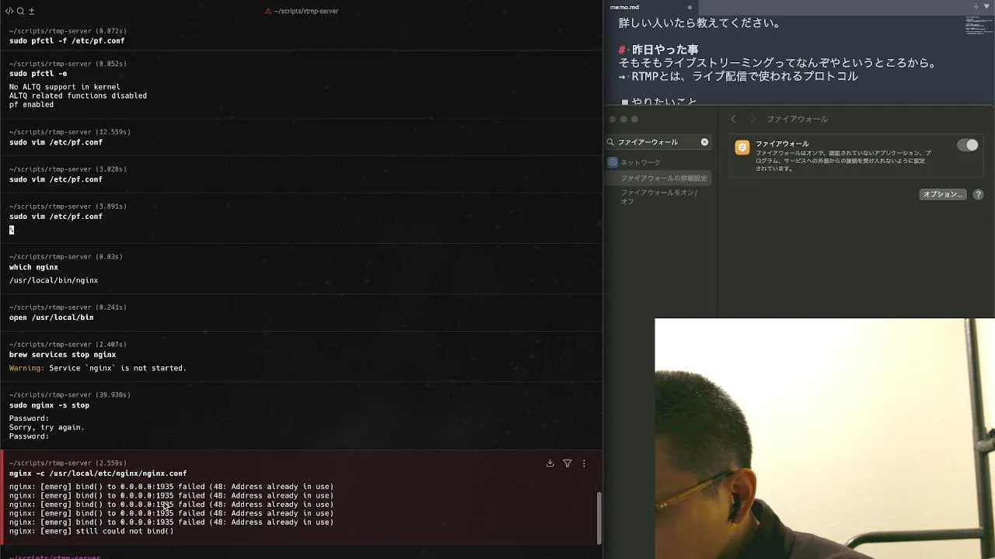Open the help question mark button
Image resolution: width=995 pixels, height=559 pixels.
click(x=979, y=194)
